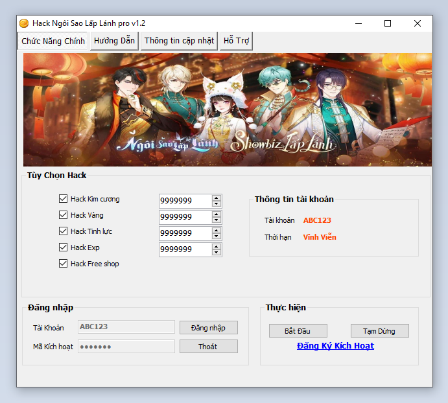Image resolution: width=448 pixels, height=403 pixels.
Task: Toggle the Hack Kim cương checkbox
Action: 64,199
